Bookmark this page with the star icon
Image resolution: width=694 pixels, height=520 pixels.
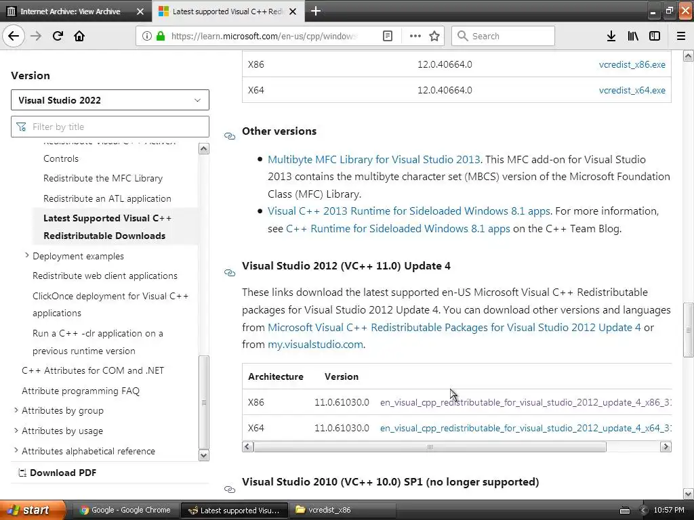(x=434, y=37)
